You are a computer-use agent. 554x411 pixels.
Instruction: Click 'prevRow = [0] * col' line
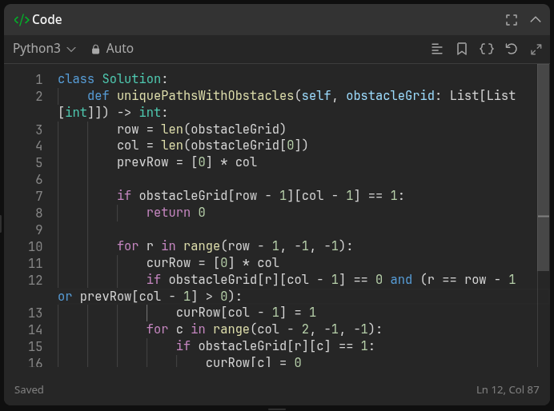pos(187,162)
